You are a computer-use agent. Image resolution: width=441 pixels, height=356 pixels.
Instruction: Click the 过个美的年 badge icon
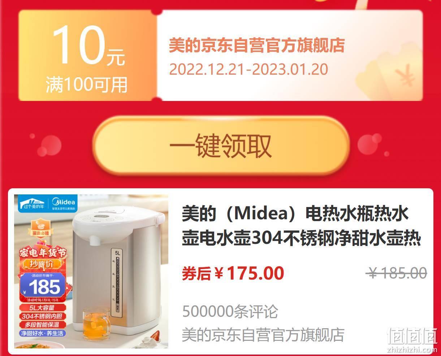(33, 204)
